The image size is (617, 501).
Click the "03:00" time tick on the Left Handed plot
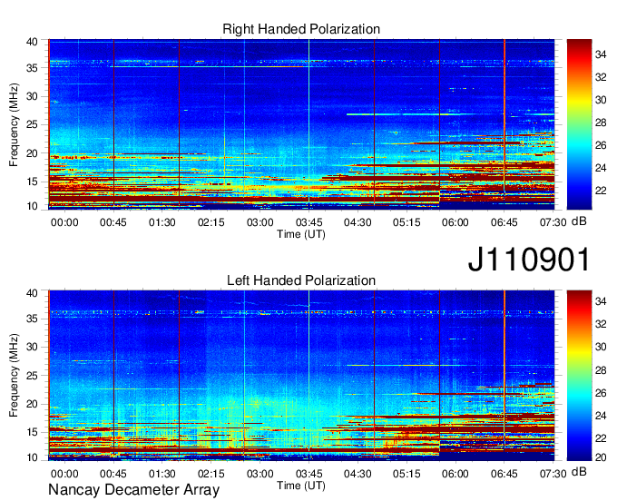click(260, 474)
